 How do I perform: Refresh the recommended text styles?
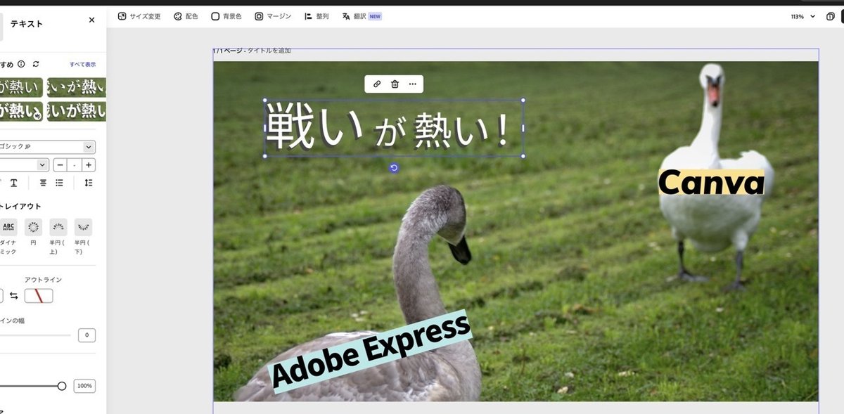[x=36, y=64]
